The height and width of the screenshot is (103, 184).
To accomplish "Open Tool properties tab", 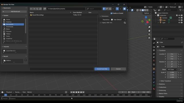I will (x=154, y=43).
